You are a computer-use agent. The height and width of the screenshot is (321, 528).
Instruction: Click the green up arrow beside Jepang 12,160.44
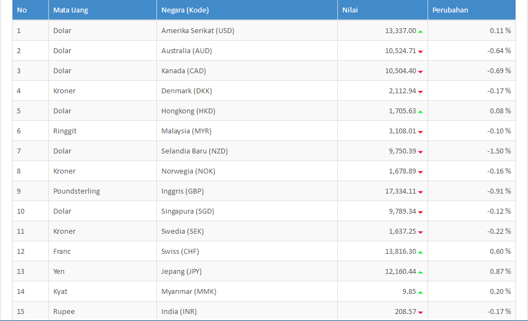click(420, 272)
